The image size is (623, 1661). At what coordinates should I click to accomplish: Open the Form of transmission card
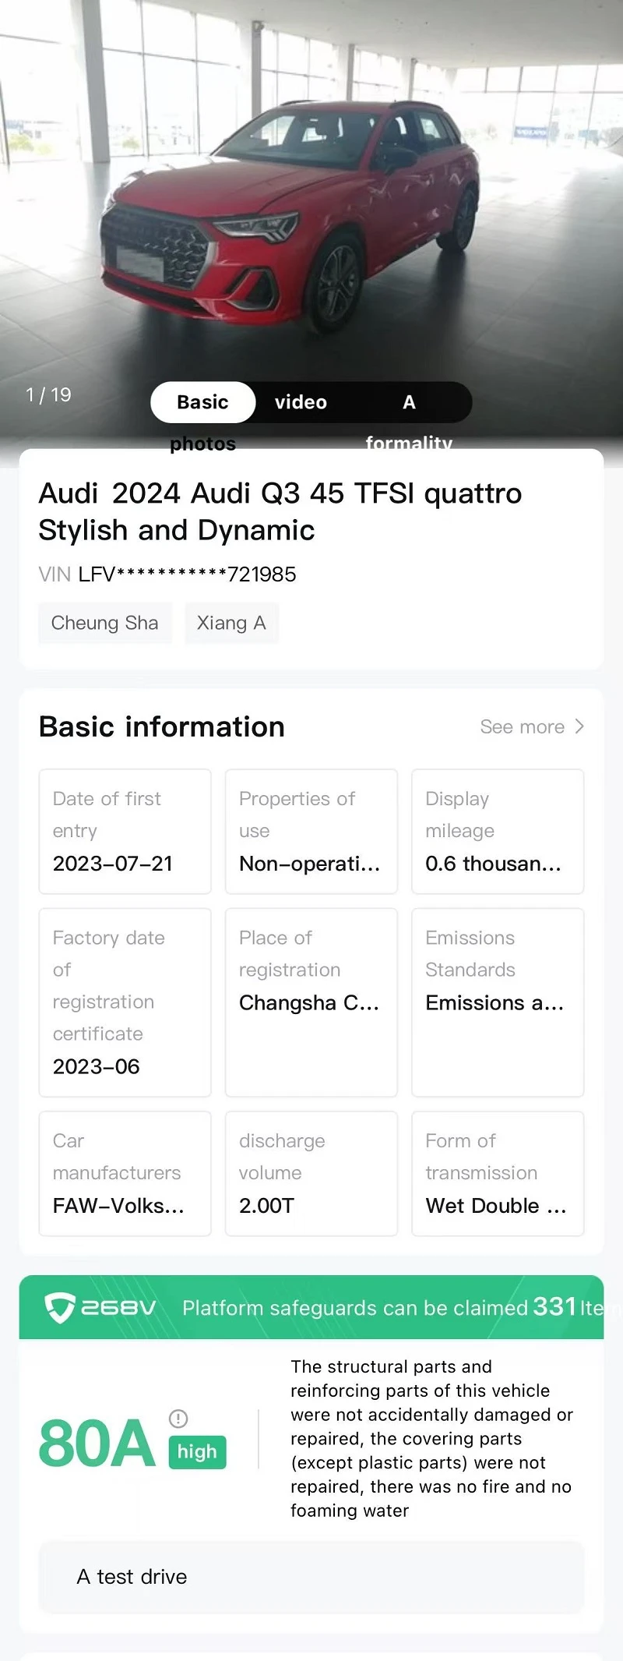[498, 1174]
